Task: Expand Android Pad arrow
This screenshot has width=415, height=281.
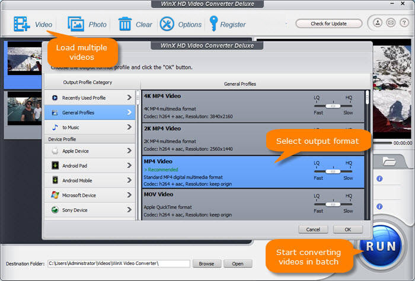Action: point(129,166)
